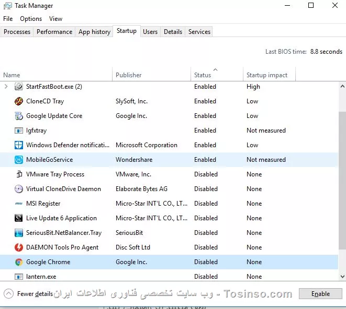This screenshot has width=346, height=309.
Task: Open the View menu
Action: [55, 19]
